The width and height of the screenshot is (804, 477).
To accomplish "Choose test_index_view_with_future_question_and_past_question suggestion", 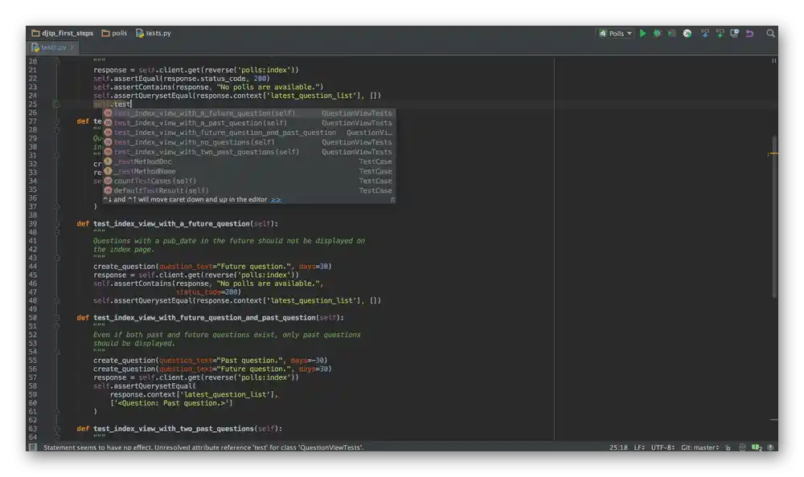I will [248, 132].
